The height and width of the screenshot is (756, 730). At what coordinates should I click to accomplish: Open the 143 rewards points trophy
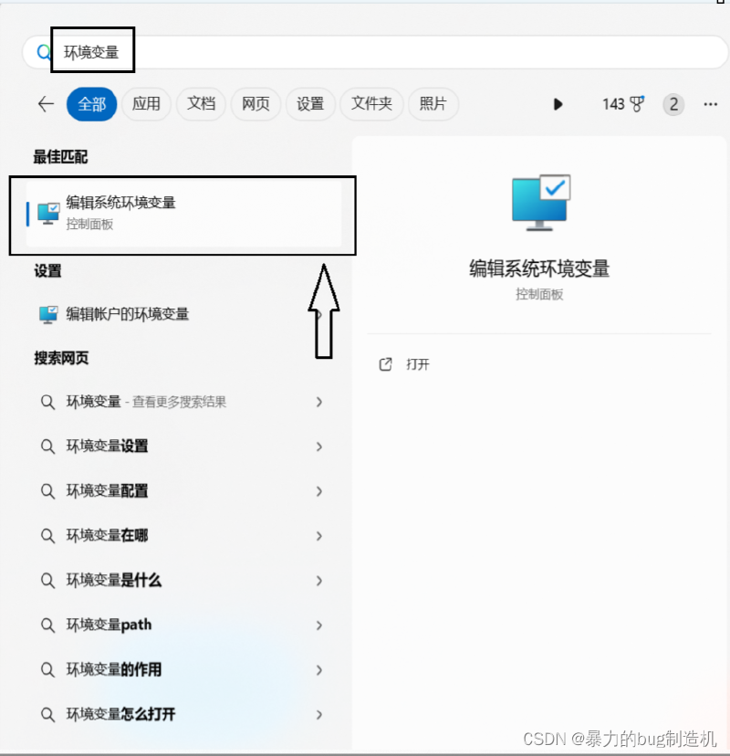[x=623, y=104]
